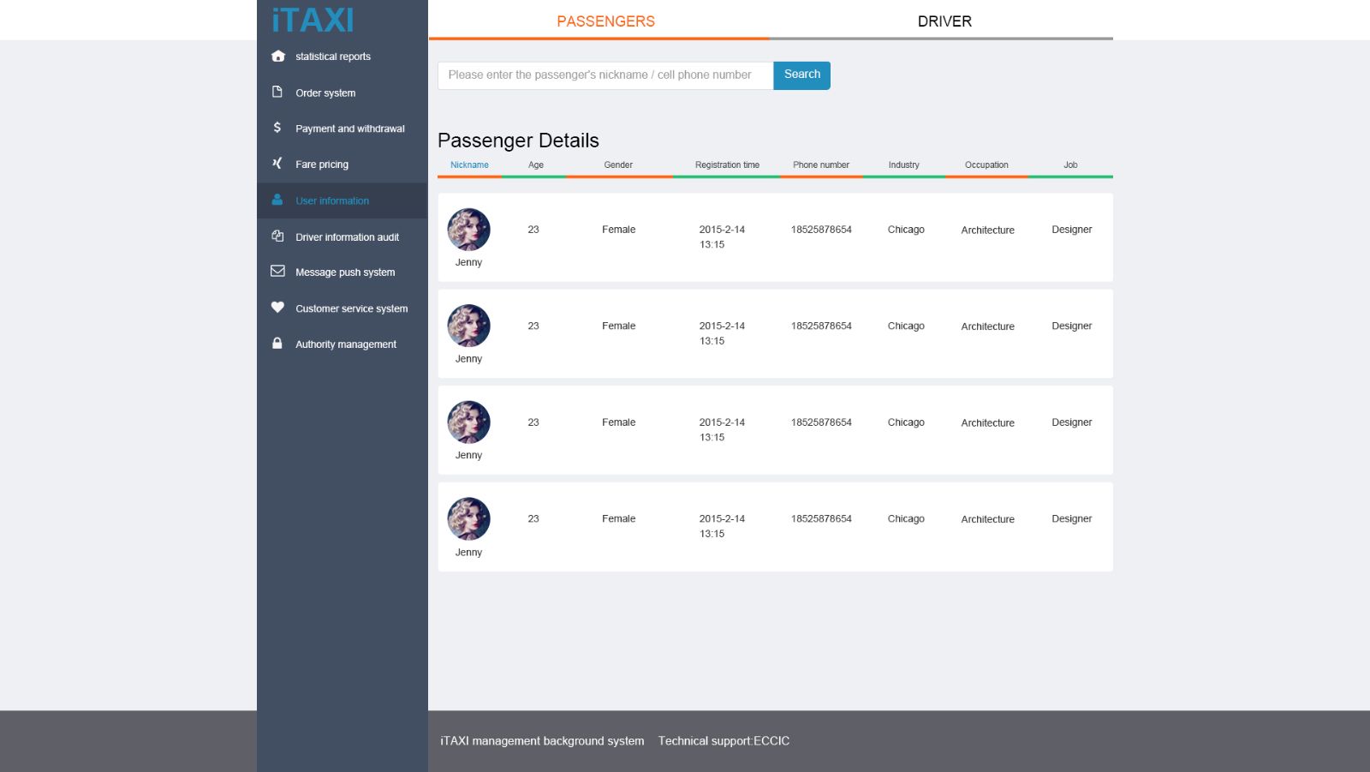Focus the passenger nickname search field

[x=605, y=75]
